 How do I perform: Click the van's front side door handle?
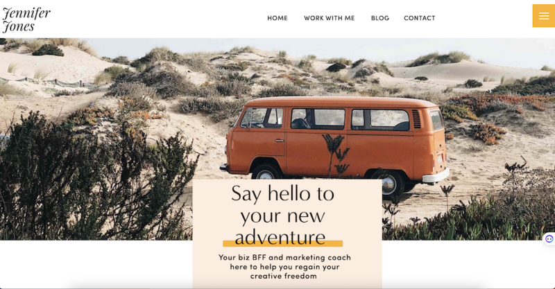[280, 141]
